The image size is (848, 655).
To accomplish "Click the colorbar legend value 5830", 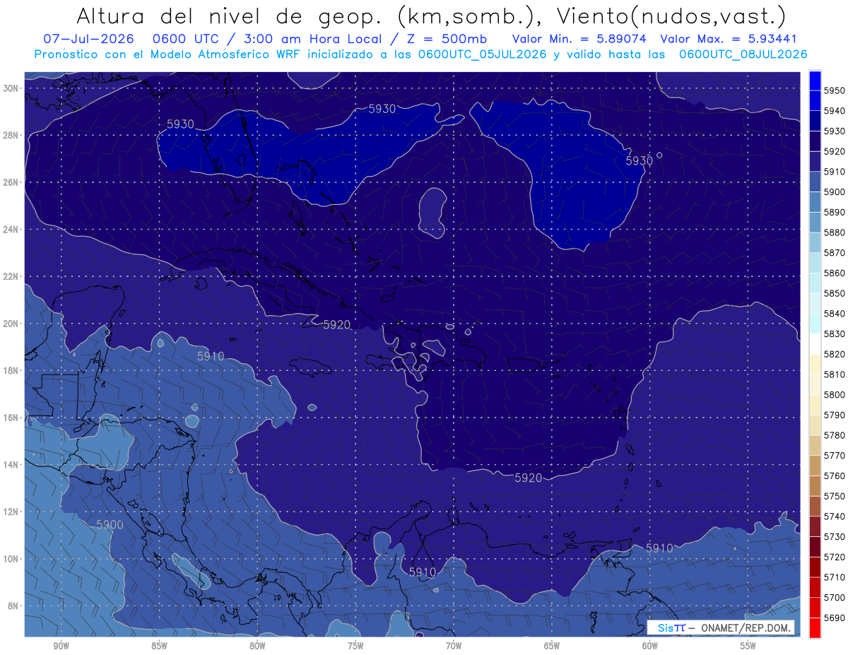I will (835, 334).
